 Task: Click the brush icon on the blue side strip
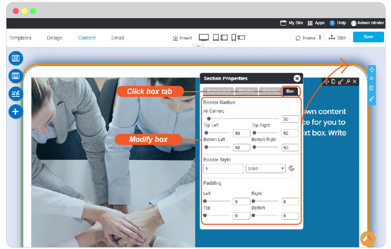click(371, 99)
